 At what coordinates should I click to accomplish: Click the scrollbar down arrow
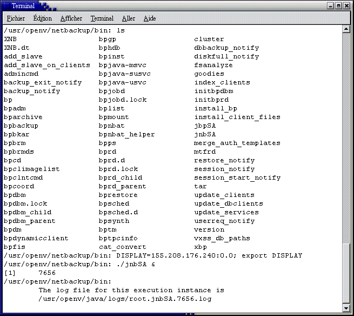click(x=346, y=308)
